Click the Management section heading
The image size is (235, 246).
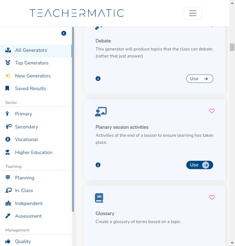(x=17, y=230)
